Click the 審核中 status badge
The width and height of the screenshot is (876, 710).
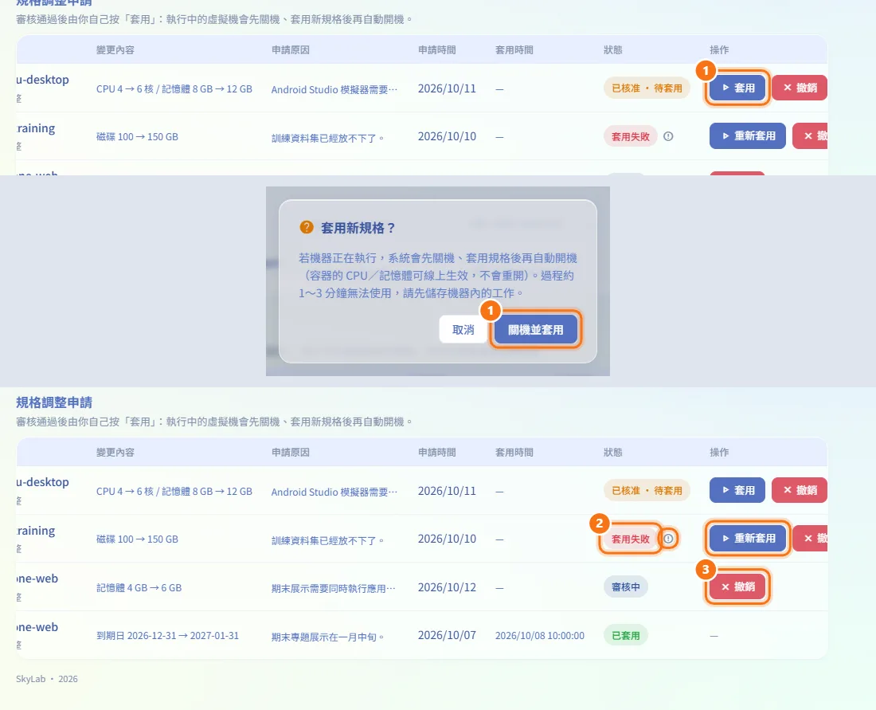point(626,587)
